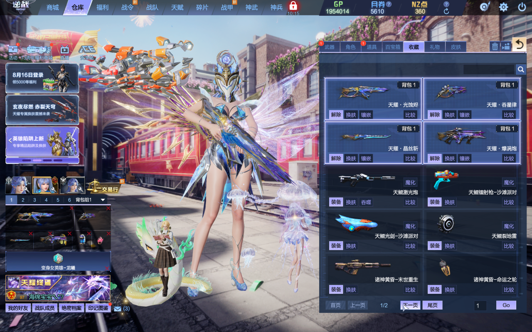Click the power exit icon
The height and width of the screenshot is (332, 532).
coord(522,7)
